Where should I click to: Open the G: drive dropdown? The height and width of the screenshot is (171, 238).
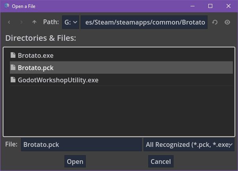click(x=71, y=22)
